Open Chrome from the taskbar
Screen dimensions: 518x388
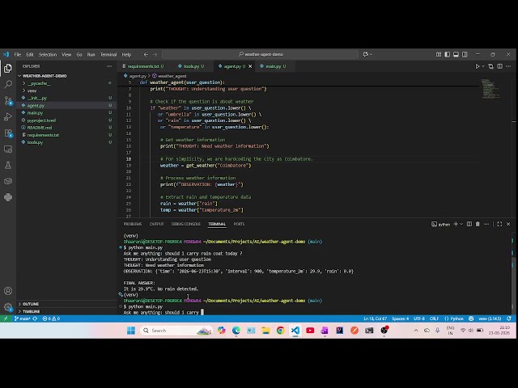click(x=281, y=331)
